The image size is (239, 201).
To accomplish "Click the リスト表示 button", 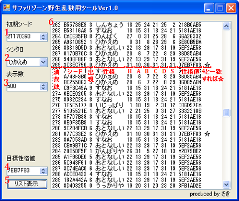I will (x=27, y=184).
